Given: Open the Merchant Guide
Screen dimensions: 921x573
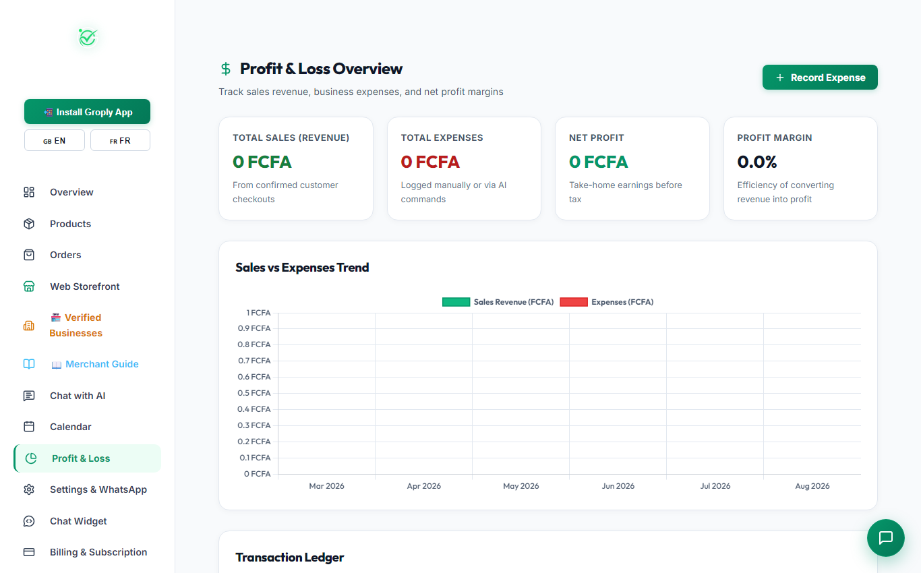Looking at the screenshot, I should tap(87, 364).
